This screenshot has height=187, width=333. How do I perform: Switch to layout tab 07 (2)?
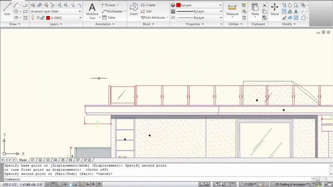coord(87,160)
